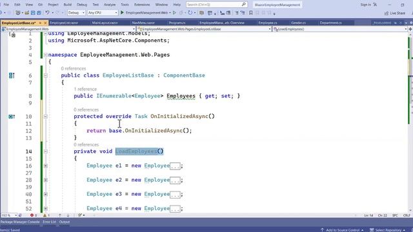Switch to the MainLayout.razor tab
413x232 pixels.
pos(105,23)
